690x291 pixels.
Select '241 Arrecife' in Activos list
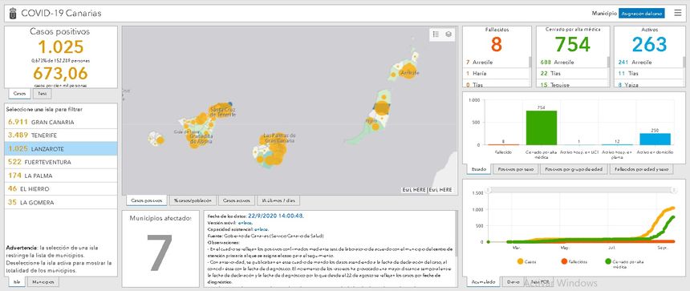(x=648, y=62)
